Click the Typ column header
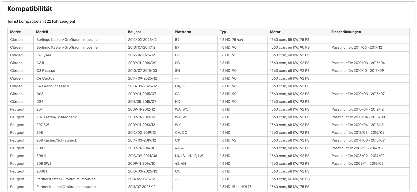Viewport: 417px width, 192px height. click(223, 32)
